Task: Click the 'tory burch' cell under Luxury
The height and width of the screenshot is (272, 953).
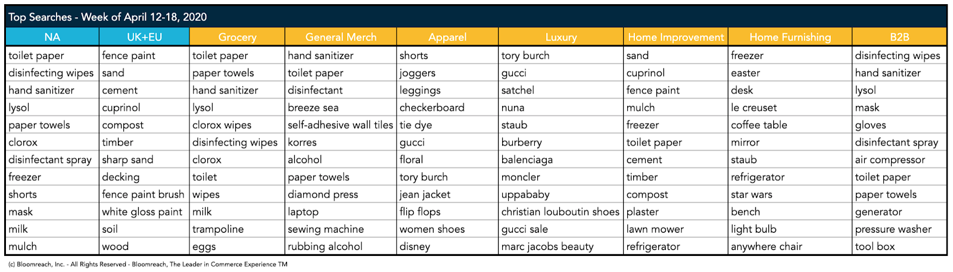Action: 561,55
